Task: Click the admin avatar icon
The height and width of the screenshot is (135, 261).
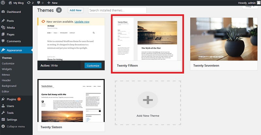Action: tap(259, 3)
